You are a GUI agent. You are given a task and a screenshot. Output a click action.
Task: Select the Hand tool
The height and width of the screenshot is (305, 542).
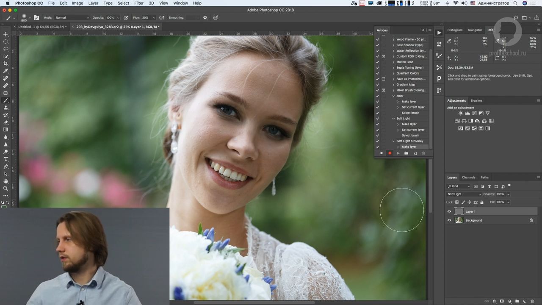point(6,181)
